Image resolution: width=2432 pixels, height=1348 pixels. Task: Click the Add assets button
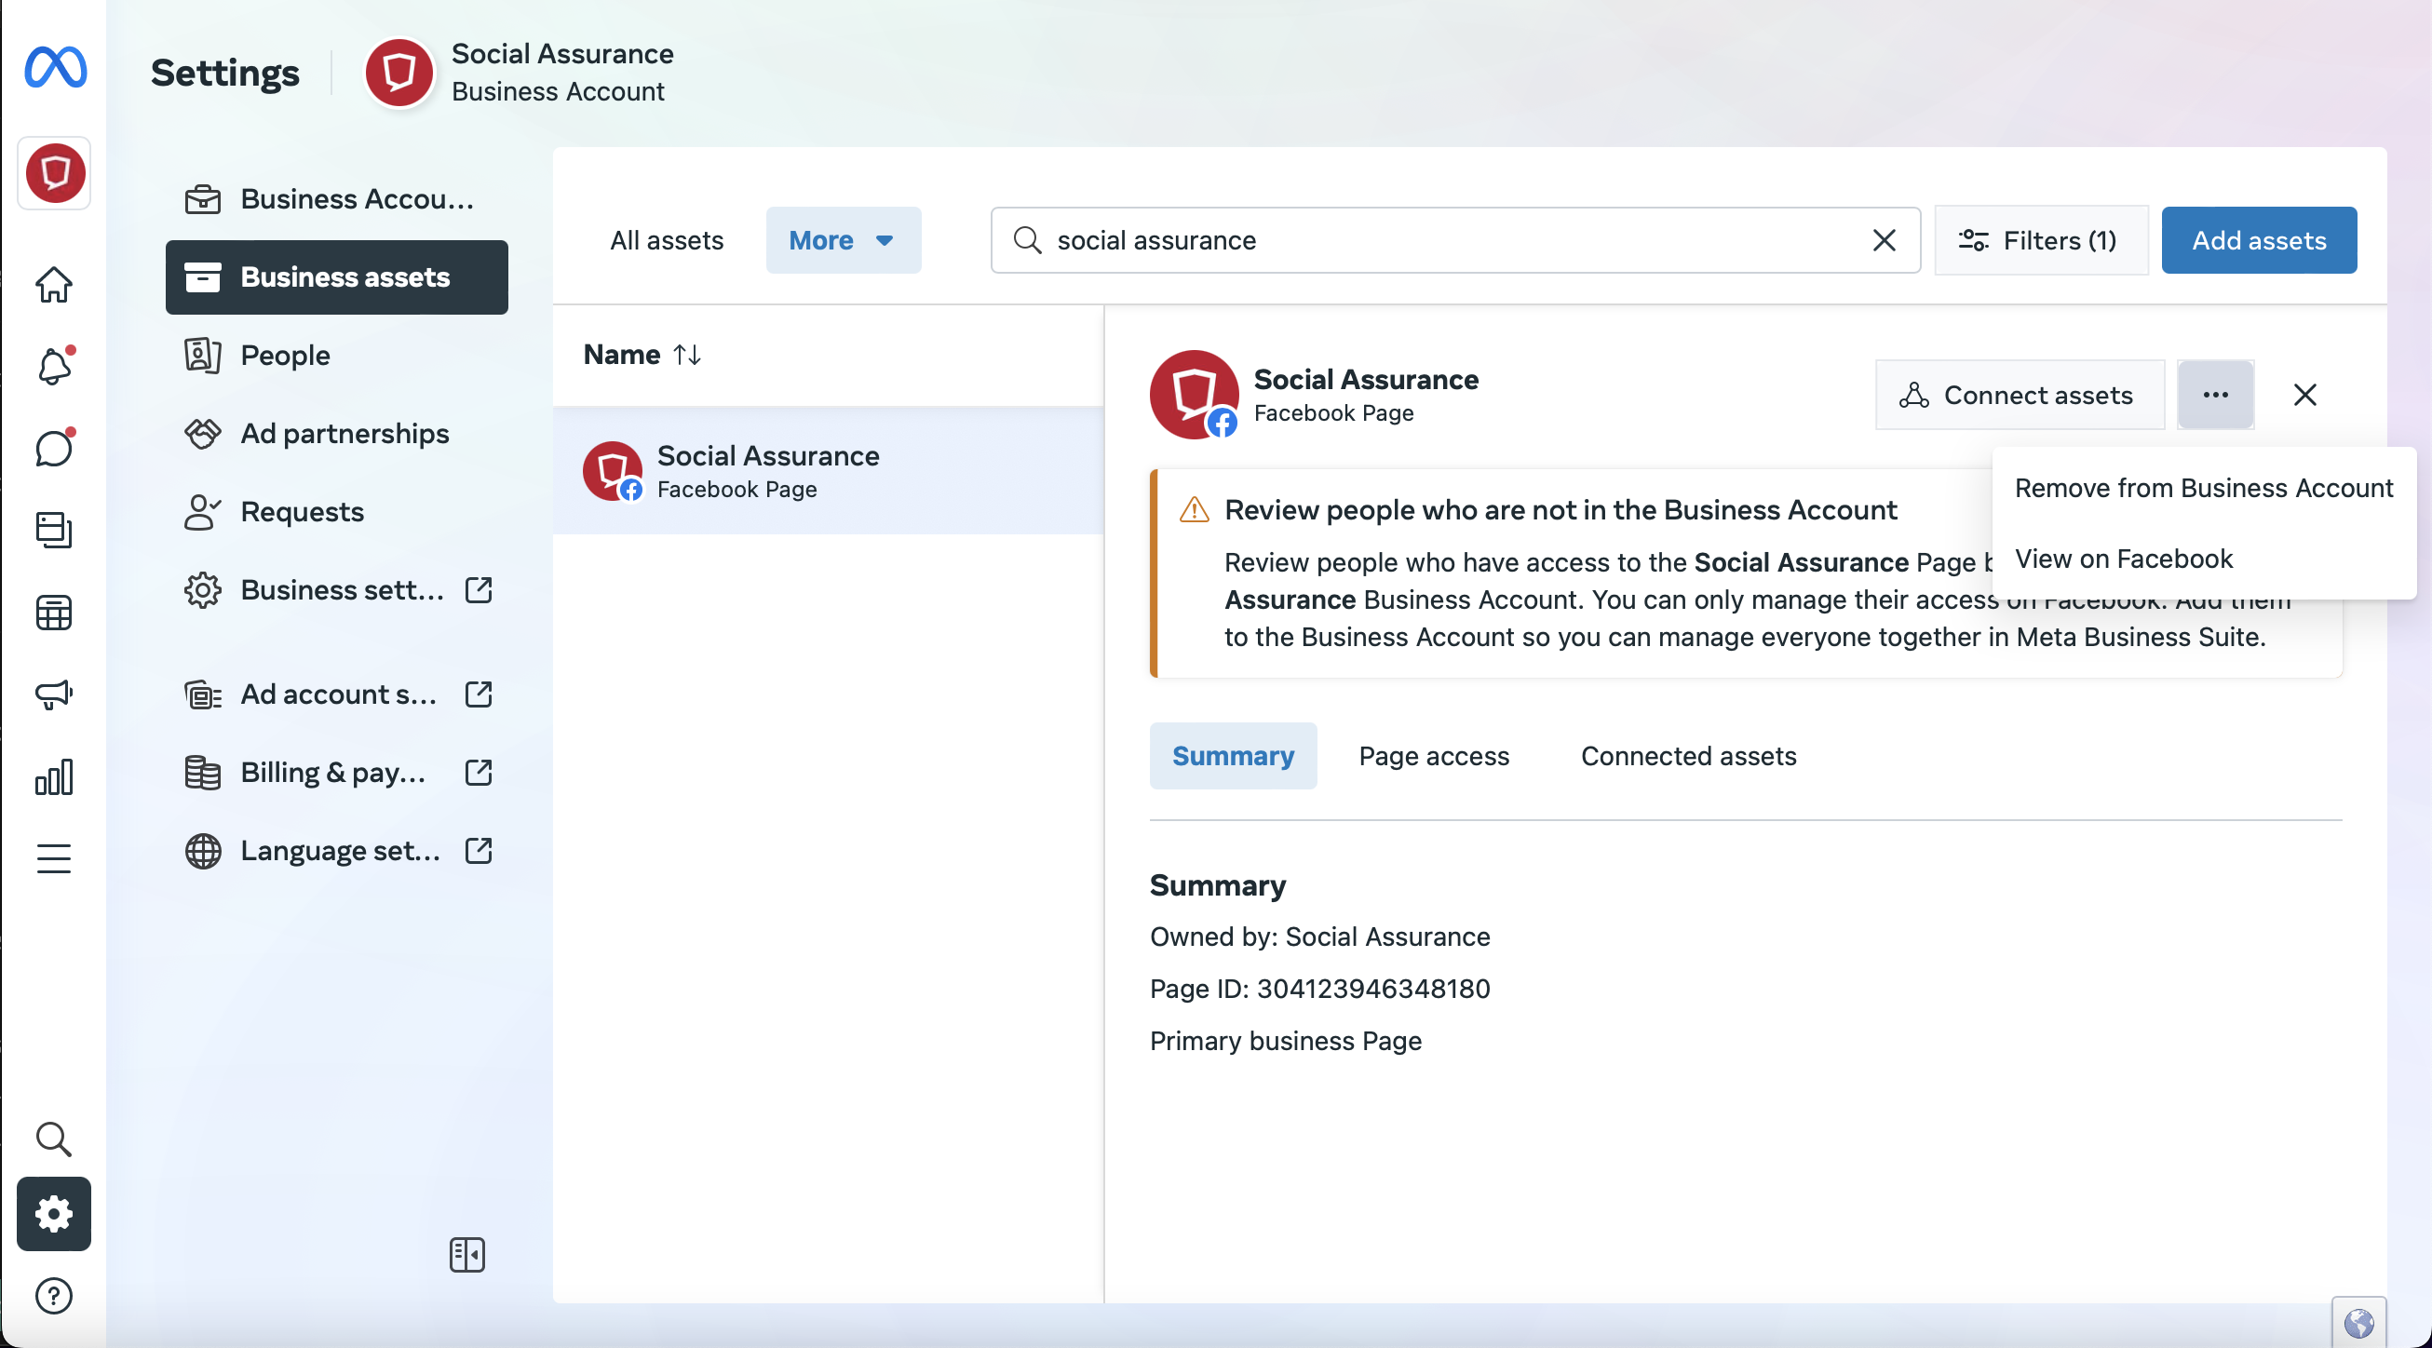(2258, 241)
